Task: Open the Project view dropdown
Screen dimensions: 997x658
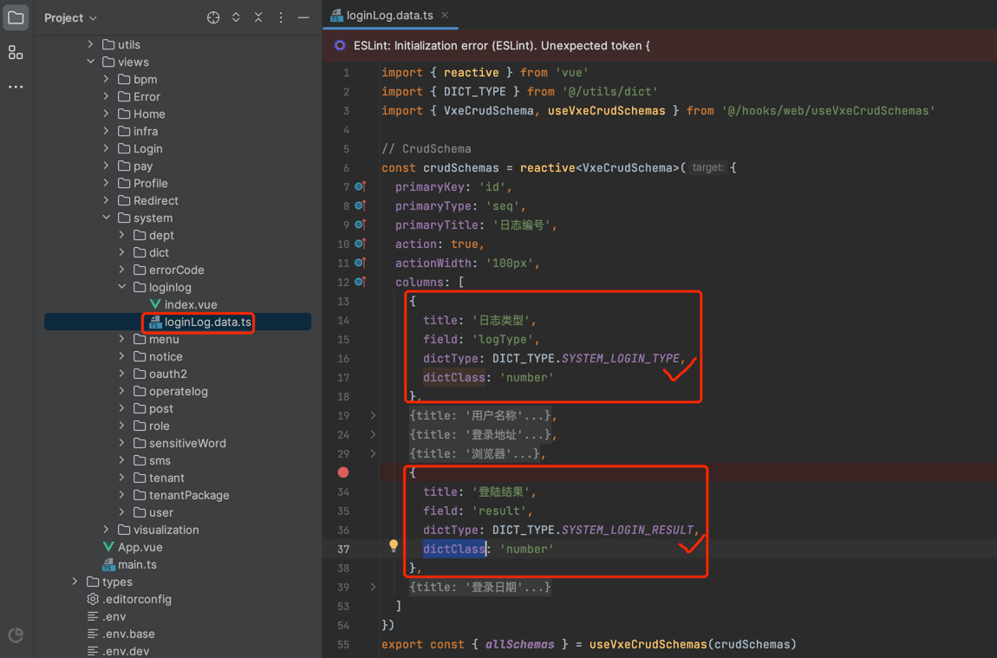Action: pyautogui.click(x=70, y=17)
